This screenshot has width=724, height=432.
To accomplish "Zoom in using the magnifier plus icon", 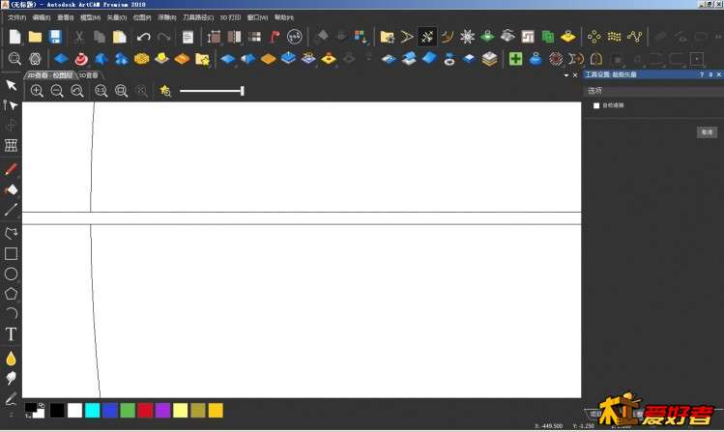I will click(x=37, y=91).
